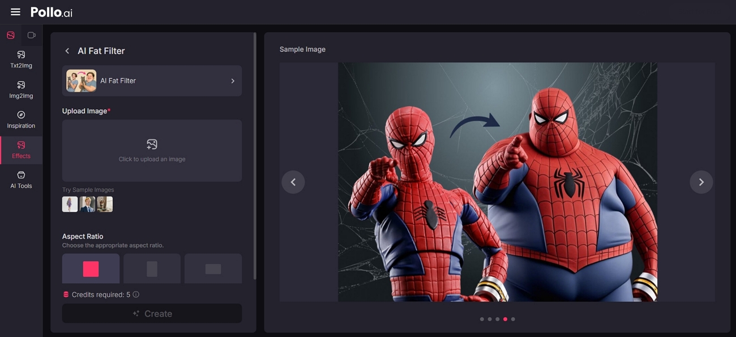
Task: Click the credits coin icon
Action: coord(66,295)
